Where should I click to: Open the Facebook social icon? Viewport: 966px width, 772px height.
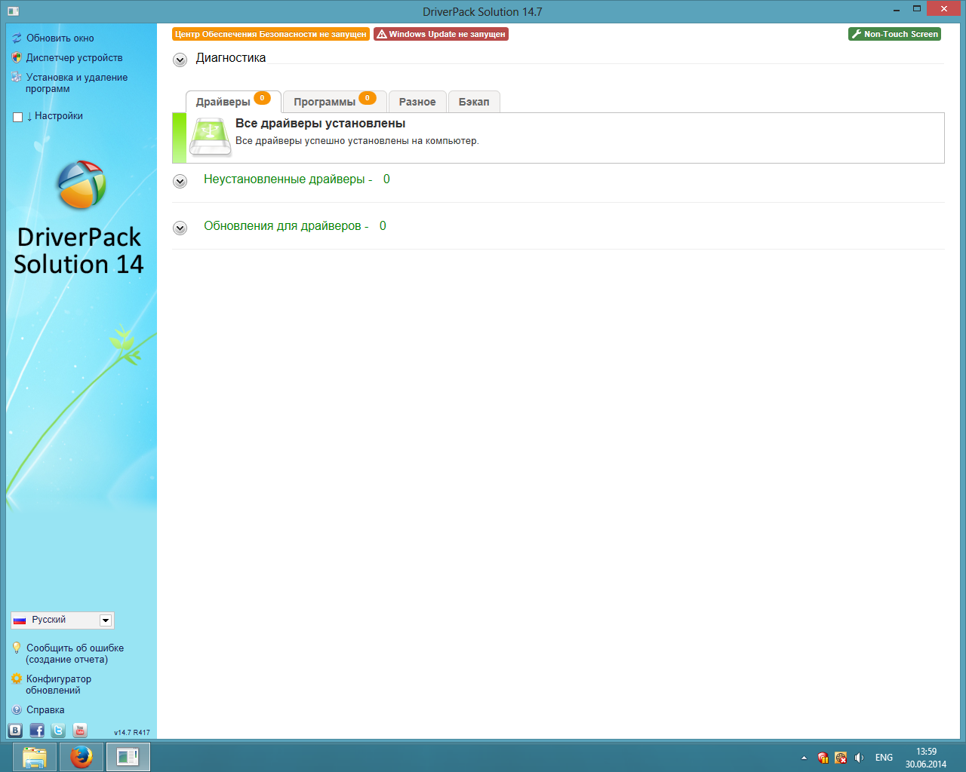pyautogui.click(x=37, y=730)
